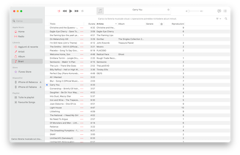This screenshot has height=155, width=240.
Task: Sort by Genere column
Action: pyautogui.click(x=152, y=24)
